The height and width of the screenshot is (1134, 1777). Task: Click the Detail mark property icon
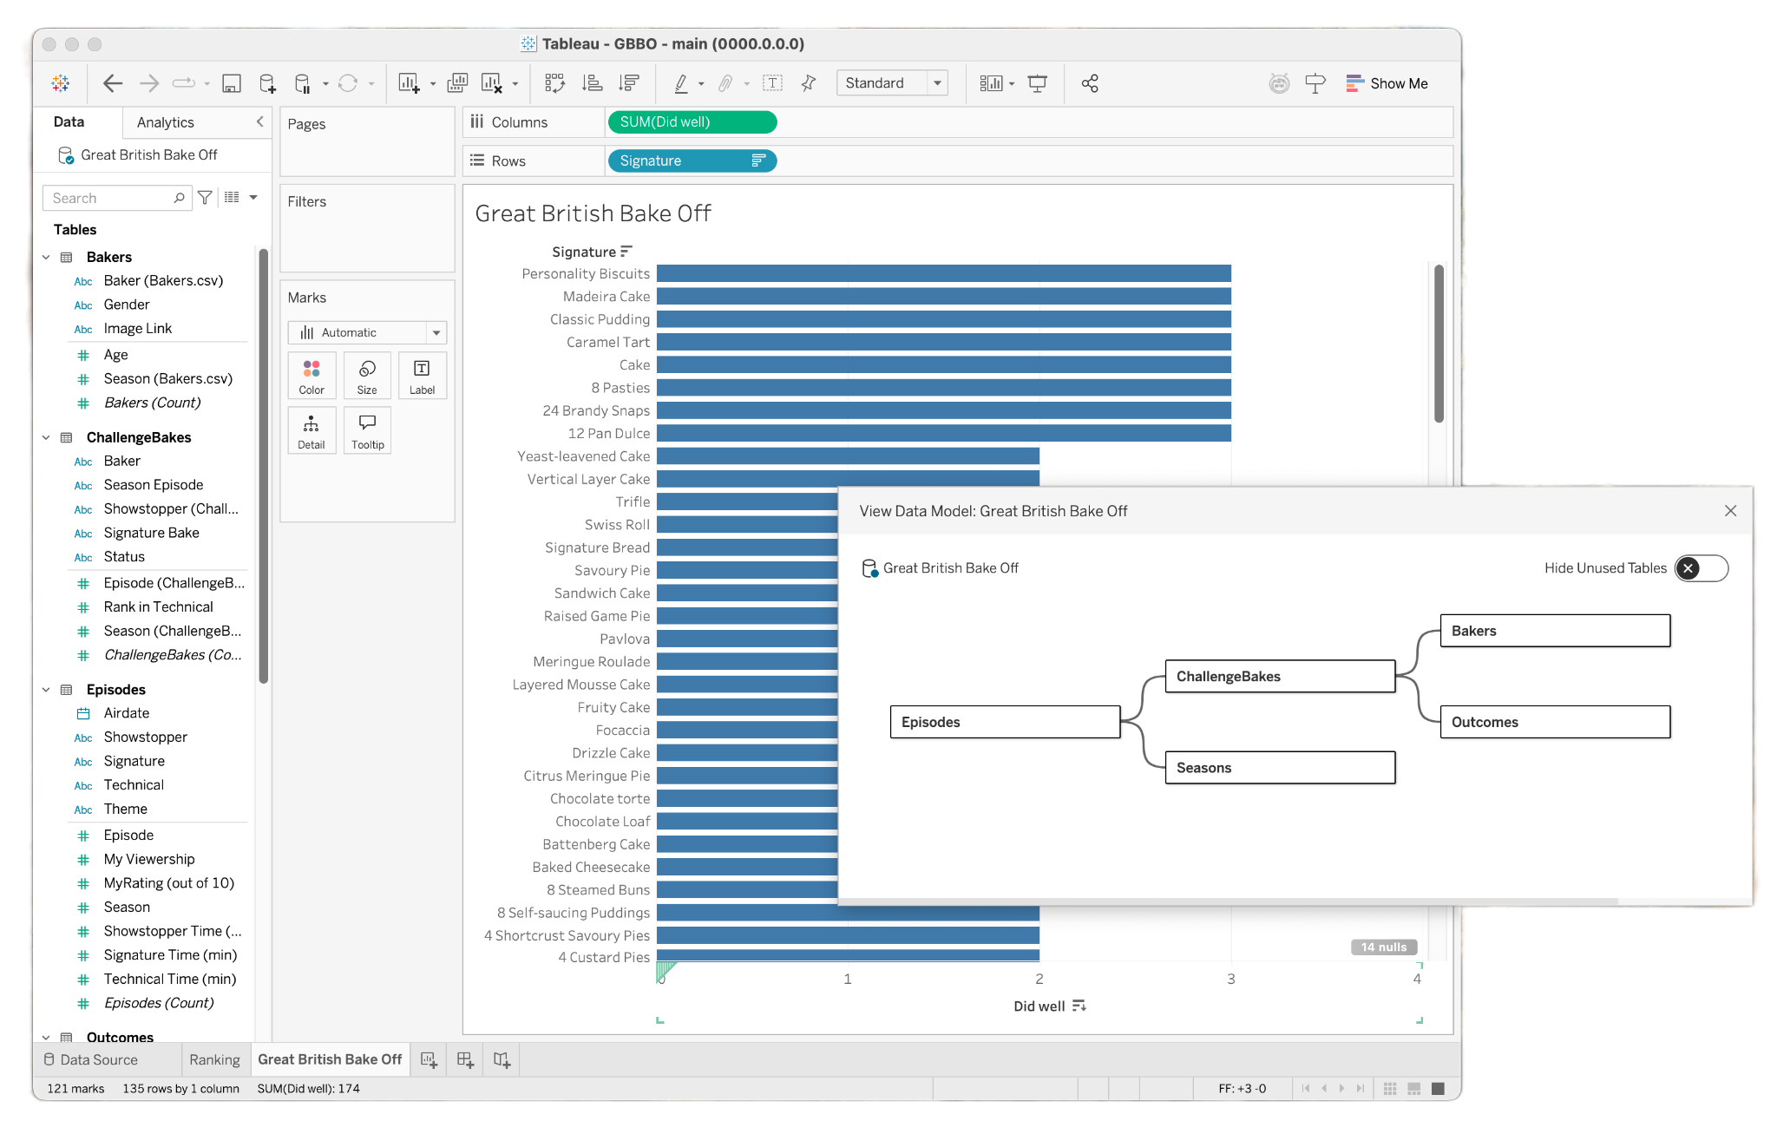(x=311, y=429)
